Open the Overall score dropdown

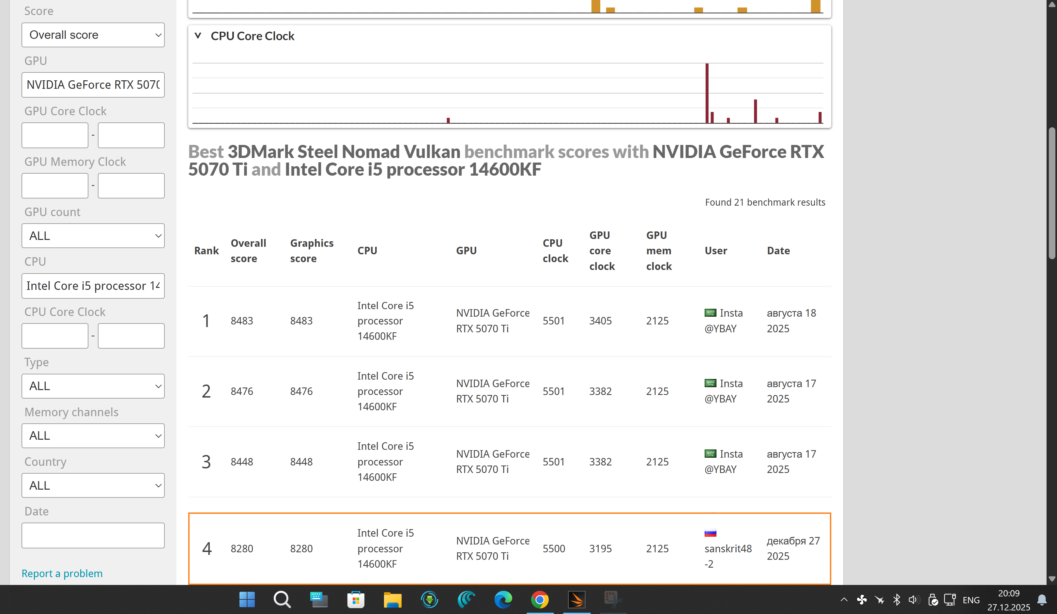(93, 35)
